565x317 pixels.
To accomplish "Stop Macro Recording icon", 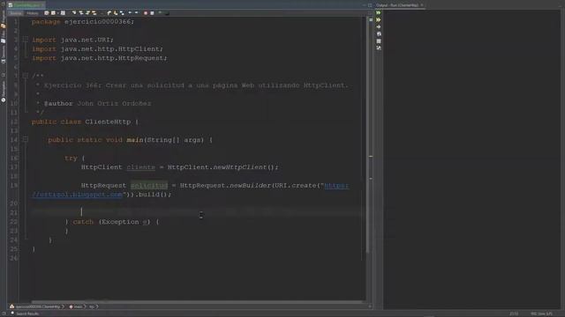I will point(152,13).
